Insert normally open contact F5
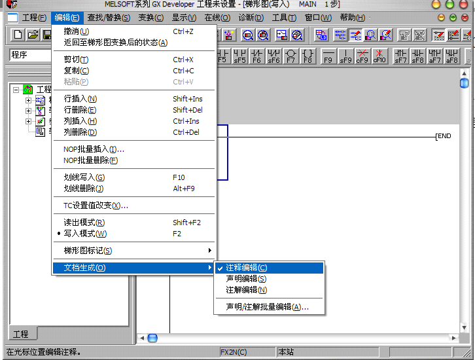Screen dimensions: 475x360 [222, 56]
